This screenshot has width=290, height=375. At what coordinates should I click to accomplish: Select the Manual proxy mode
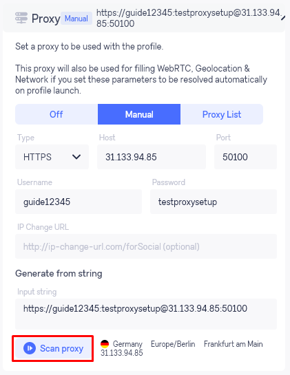139,114
